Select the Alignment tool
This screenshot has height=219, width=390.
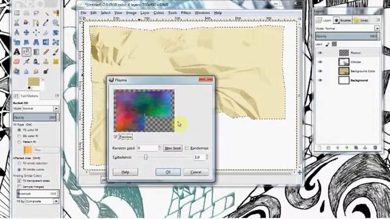click(36, 32)
